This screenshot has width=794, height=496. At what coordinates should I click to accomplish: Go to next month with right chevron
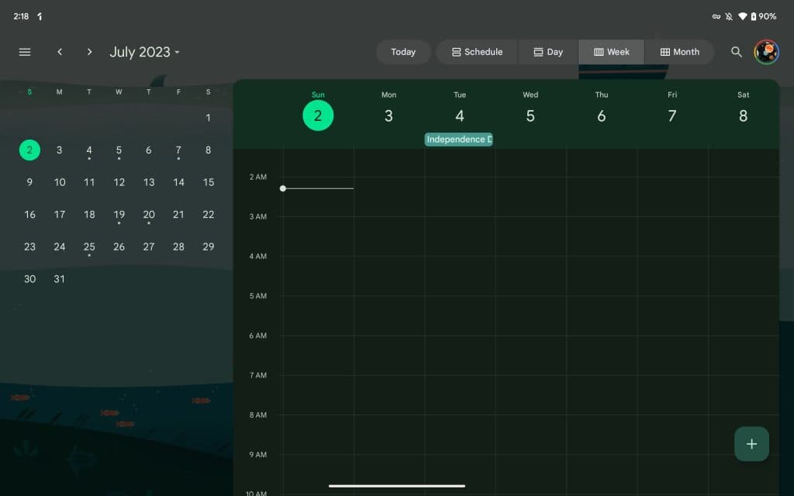pos(89,52)
